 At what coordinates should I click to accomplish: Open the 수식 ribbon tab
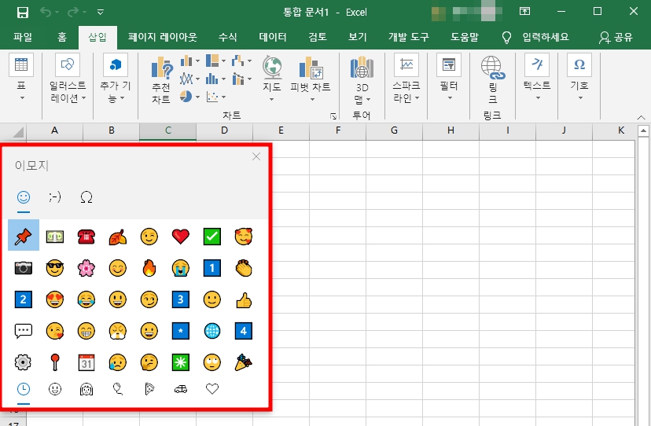point(227,38)
